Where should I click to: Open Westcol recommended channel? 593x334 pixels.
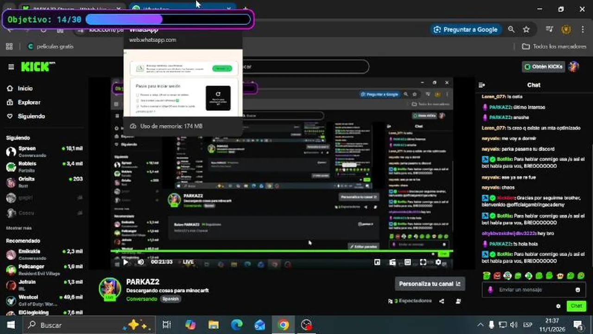(44, 300)
